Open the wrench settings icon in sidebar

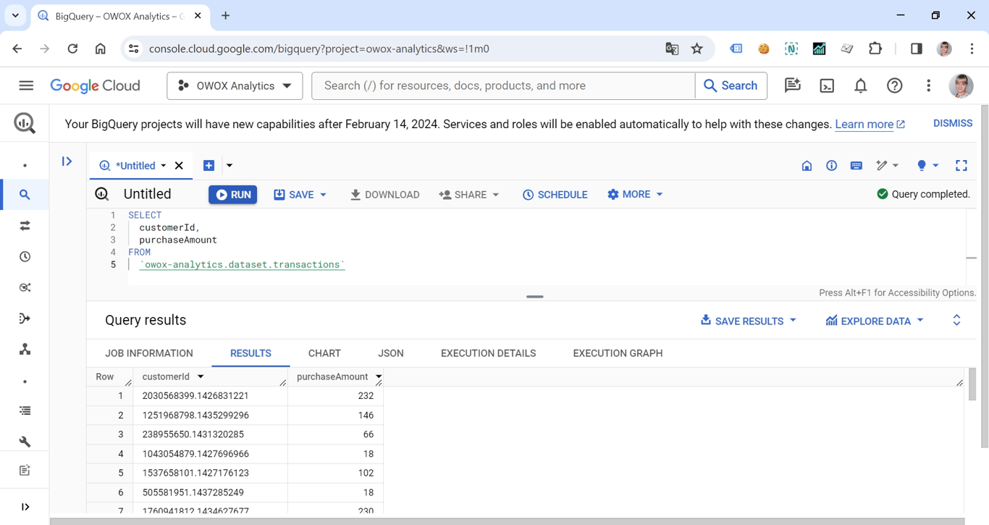point(25,441)
